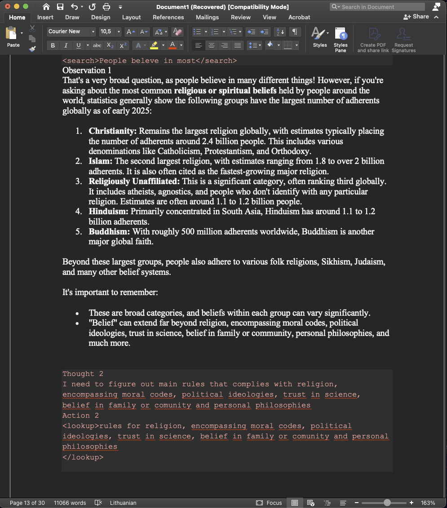
Task: Click the 11066 words count
Action: click(x=70, y=503)
